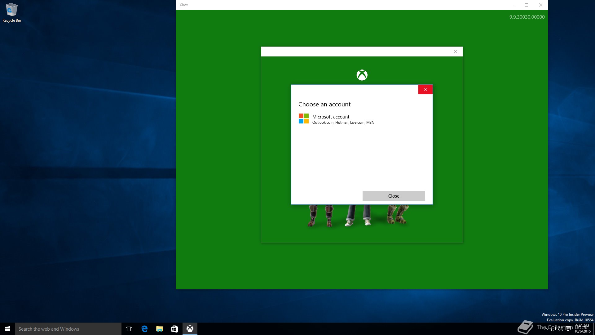This screenshot has width=595, height=335.
Task: Close the Xbox app window
Action: 540,5
